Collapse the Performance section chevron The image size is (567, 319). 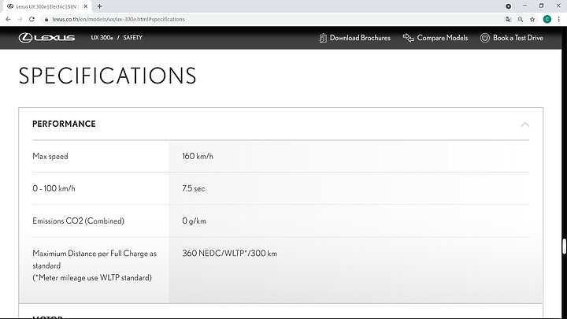click(x=524, y=124)
